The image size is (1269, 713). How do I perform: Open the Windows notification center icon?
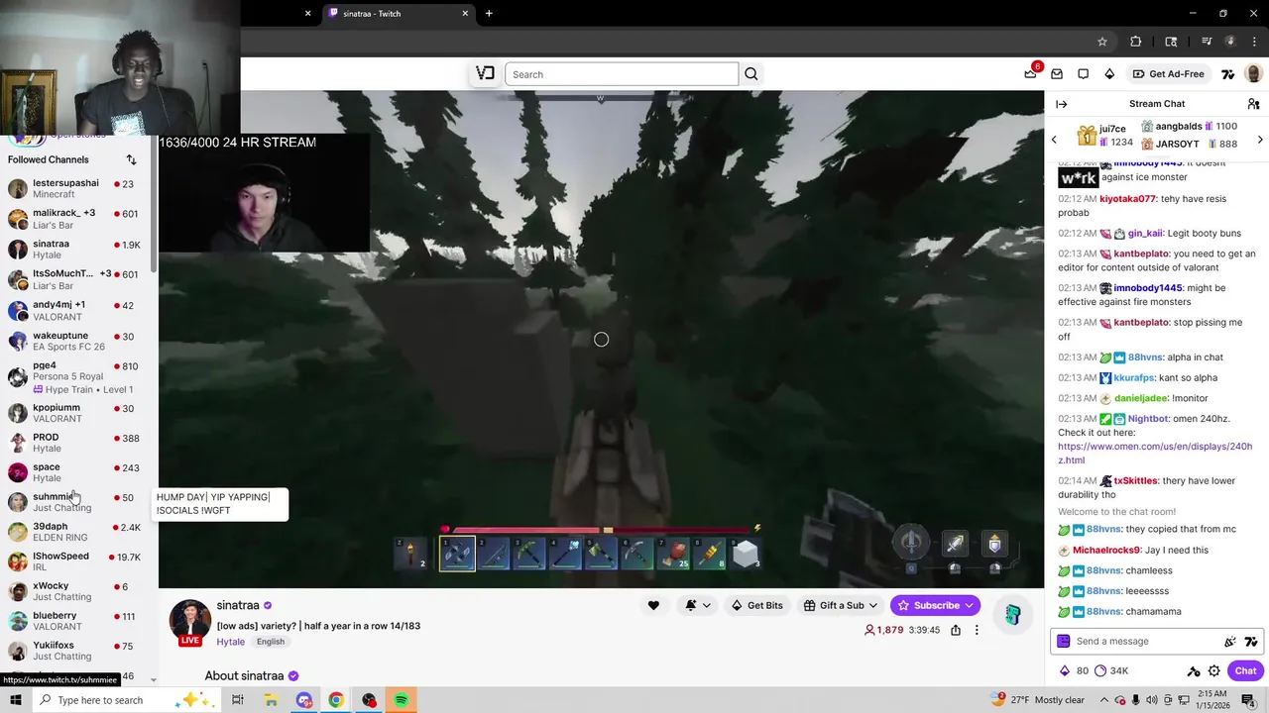1248,700
